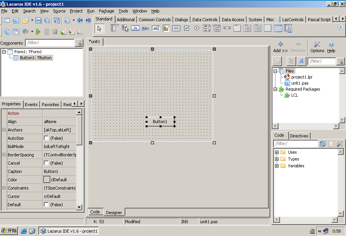
Task: Select the TPanel component in palette
Action: (268, 28)
